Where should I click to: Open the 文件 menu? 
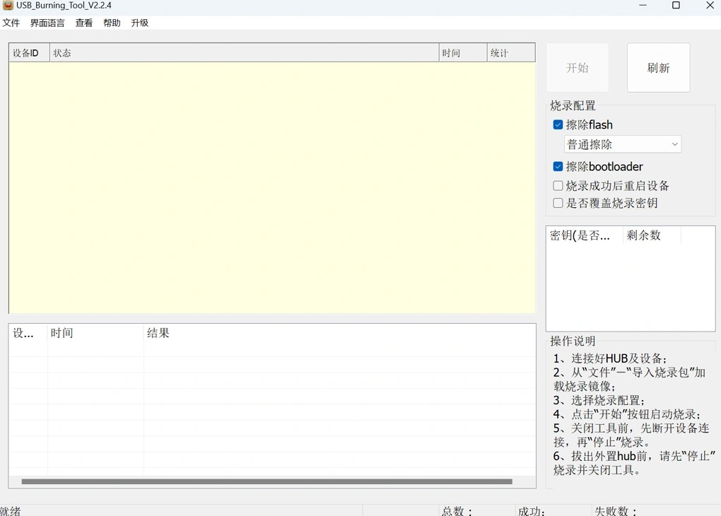click(x=11, y=23)
